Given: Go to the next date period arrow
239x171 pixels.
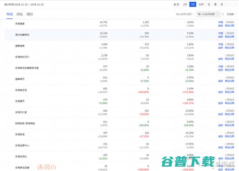Looking at the screenshot, I should point(234,5).
